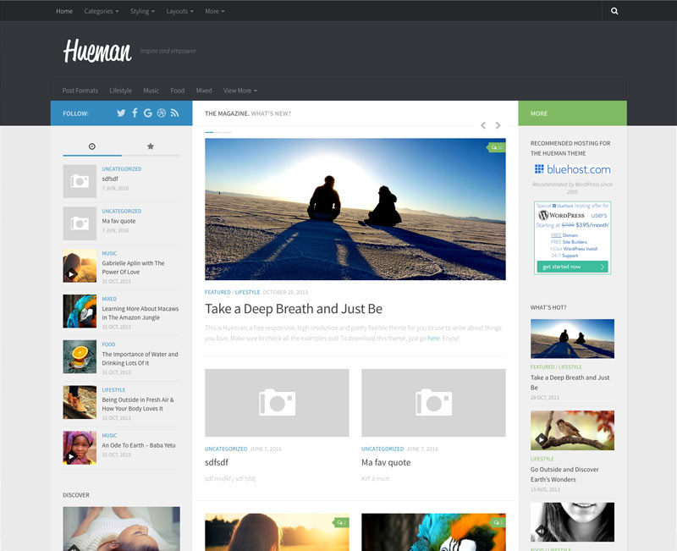The height and width of the screenshot is (551, 677).
Task: Open boots Lifestyle sidebar thumbnail
Action: (80, 402)
